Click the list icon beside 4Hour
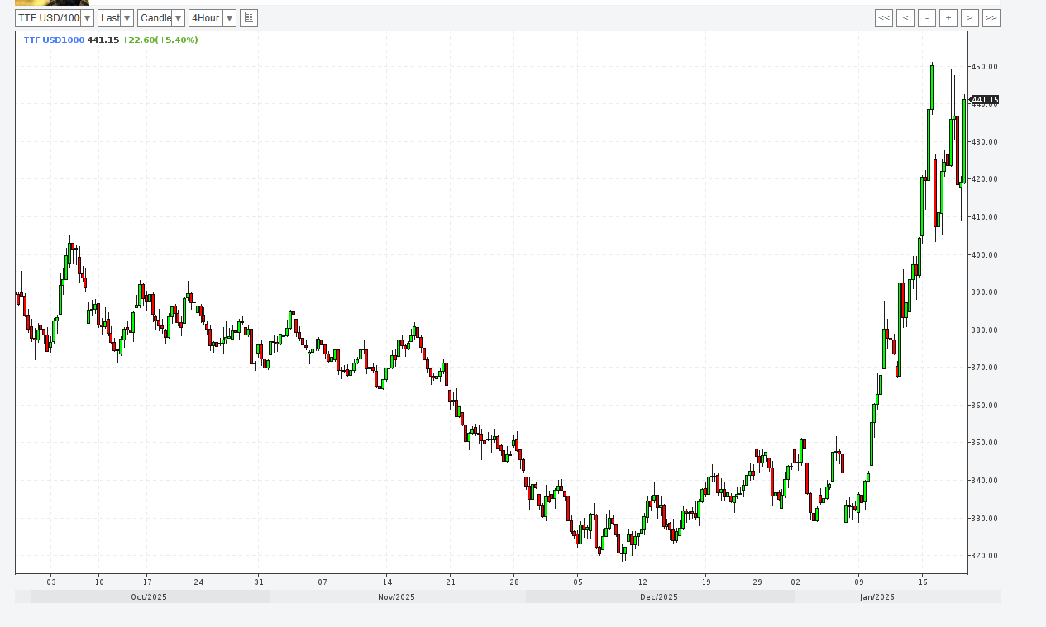1046x627 pixels. pyautogui.click(x=249, y=18)
